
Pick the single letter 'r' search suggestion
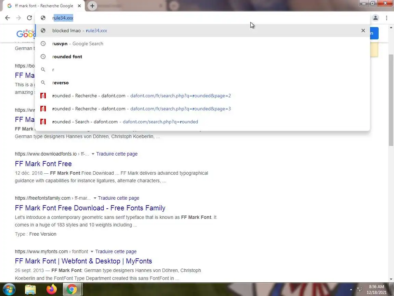pyautogui.click(x=202, y=70)
